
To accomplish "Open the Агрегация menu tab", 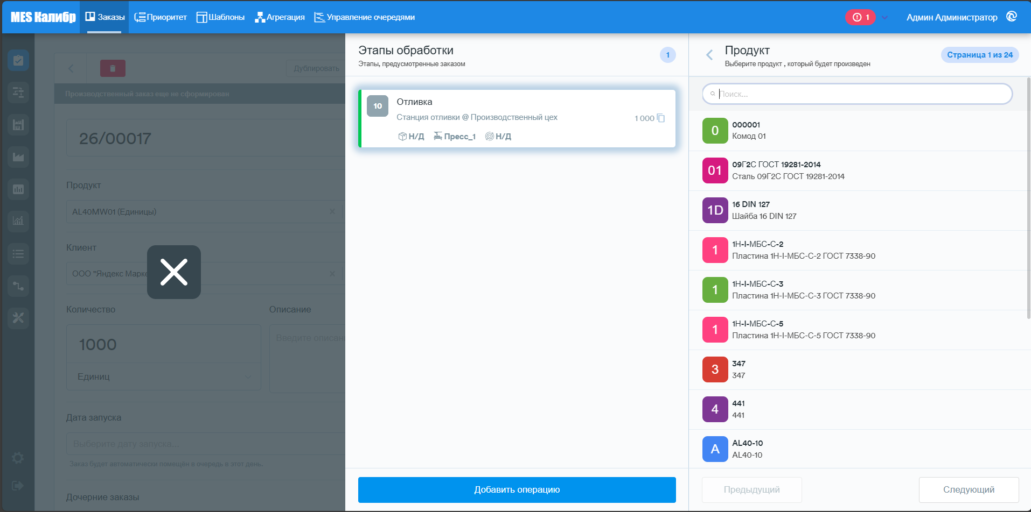I will pos(280,17).
